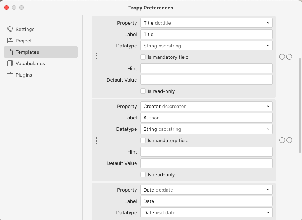Click the Settings gear icon in the sidebar
Image resolution: width=302 pixels, height=220 pixels.
click(x=10, y=29)
